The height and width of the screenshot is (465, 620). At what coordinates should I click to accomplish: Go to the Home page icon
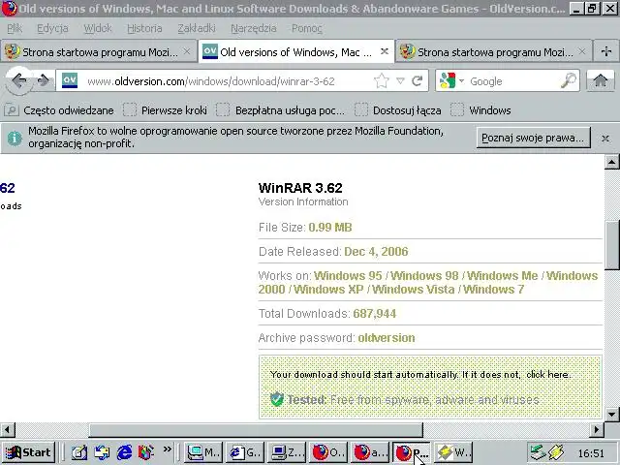[x=601, y=81]
